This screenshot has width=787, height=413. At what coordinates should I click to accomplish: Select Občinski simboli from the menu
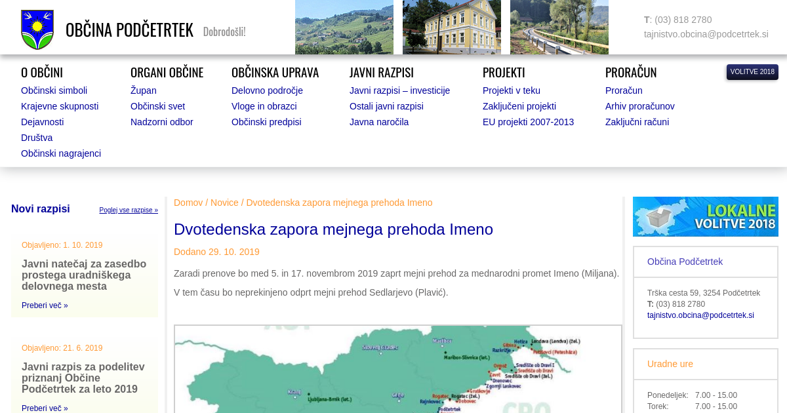tap(54, 90)
